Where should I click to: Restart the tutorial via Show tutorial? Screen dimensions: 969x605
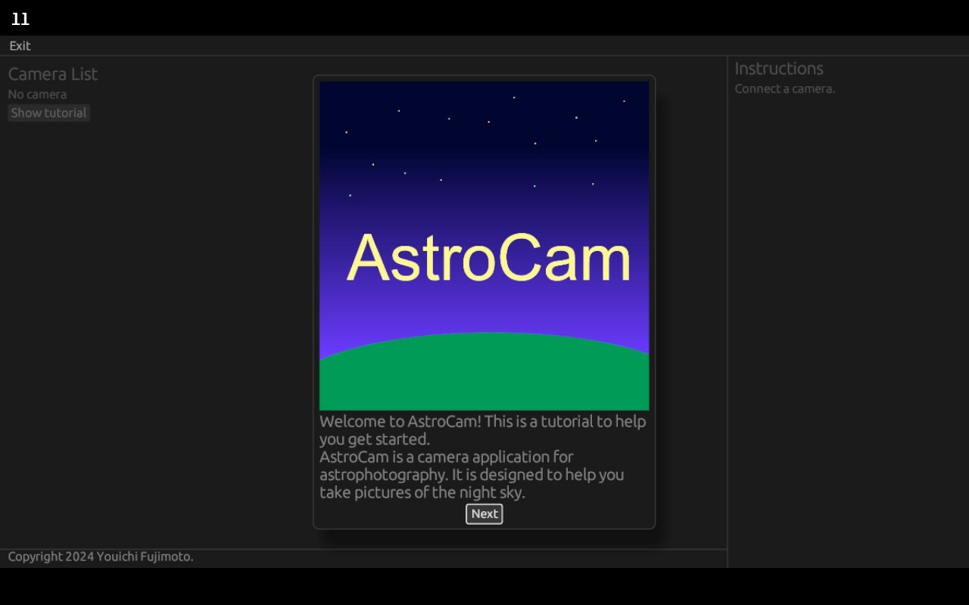coord(48,113)
